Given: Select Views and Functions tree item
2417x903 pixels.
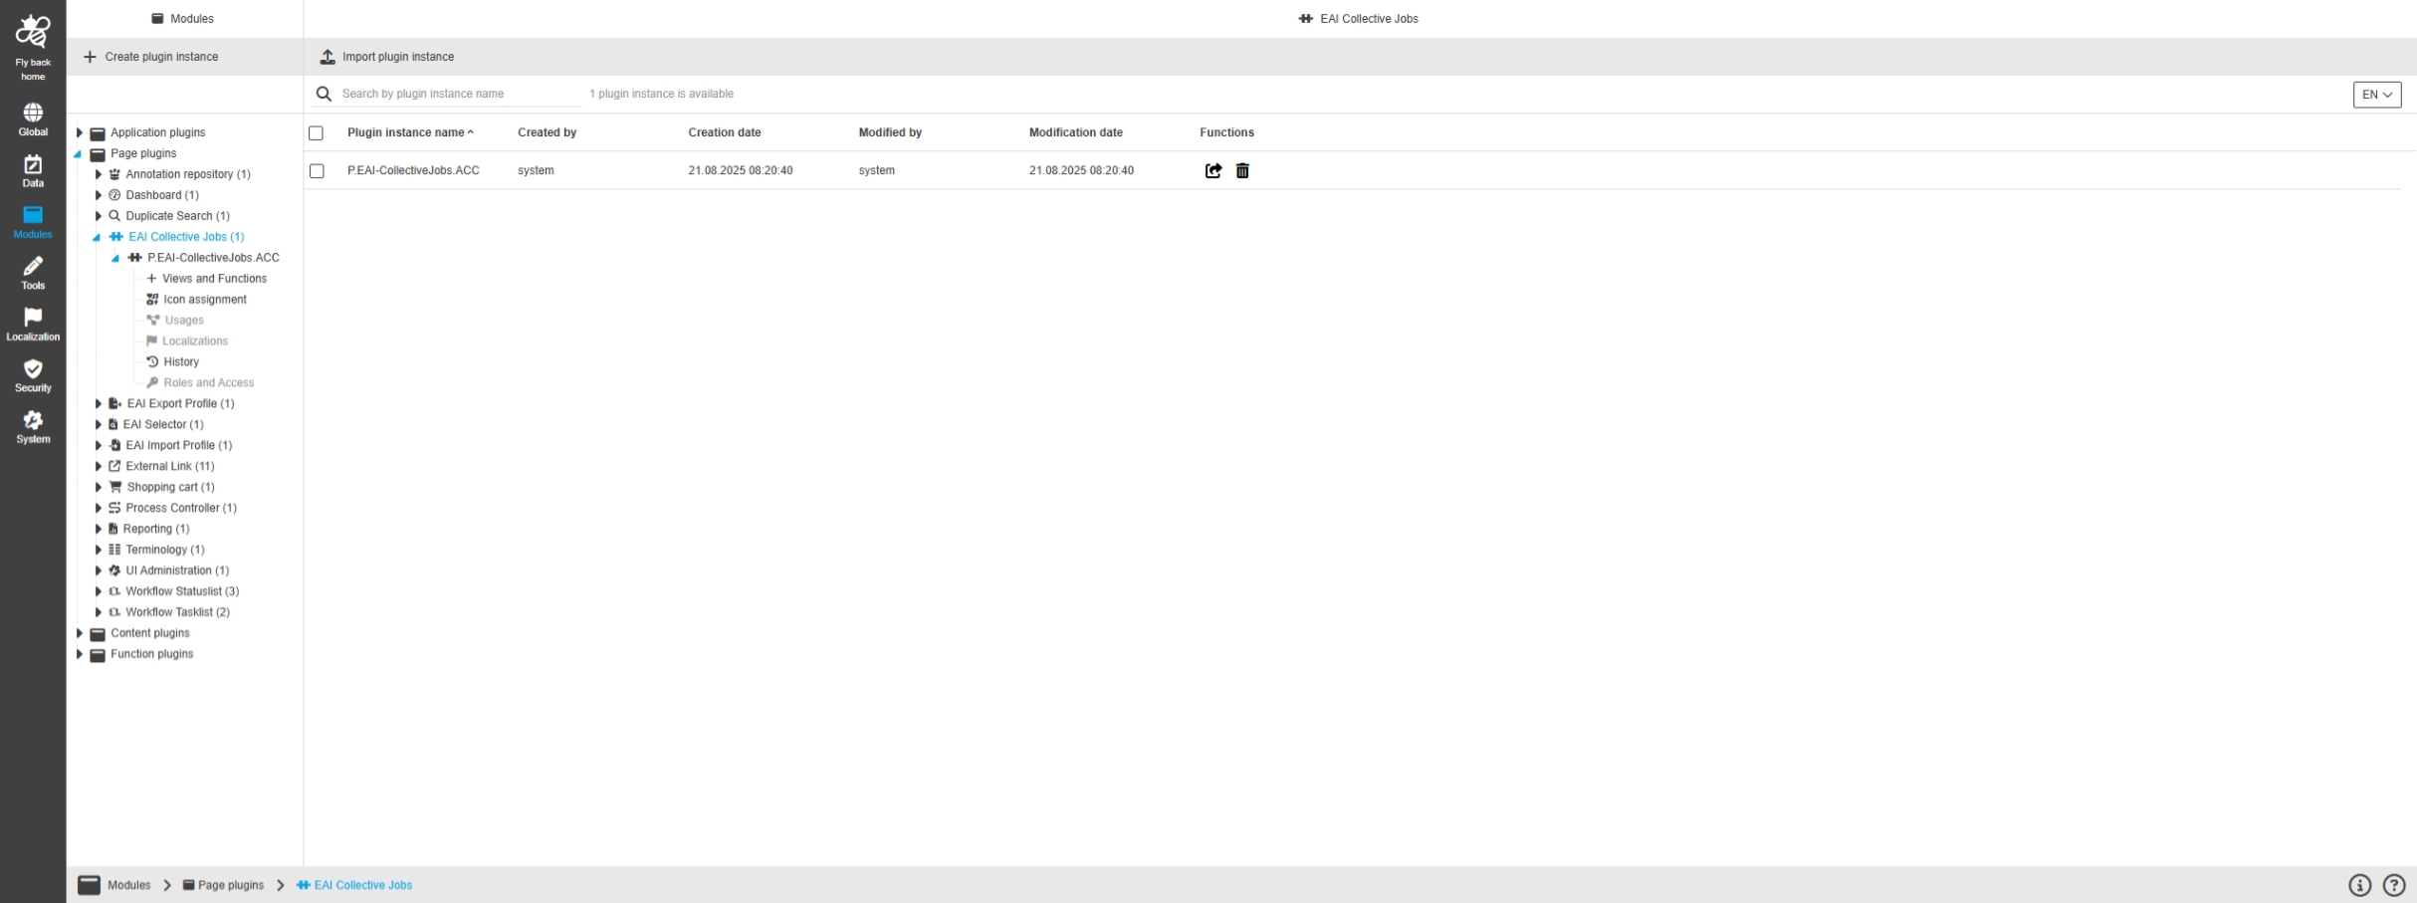Looking at the screenshot, I should coord(214,279).
